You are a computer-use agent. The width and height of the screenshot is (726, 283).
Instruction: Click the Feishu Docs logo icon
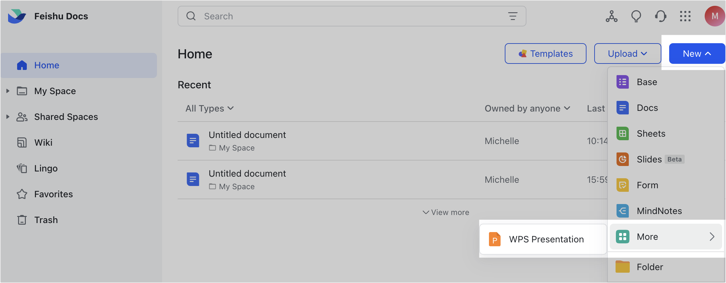pyautogui.click(x=17, y=16)
